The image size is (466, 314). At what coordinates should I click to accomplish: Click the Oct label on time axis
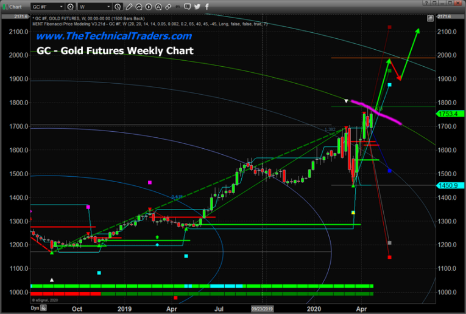click(77, 309)
